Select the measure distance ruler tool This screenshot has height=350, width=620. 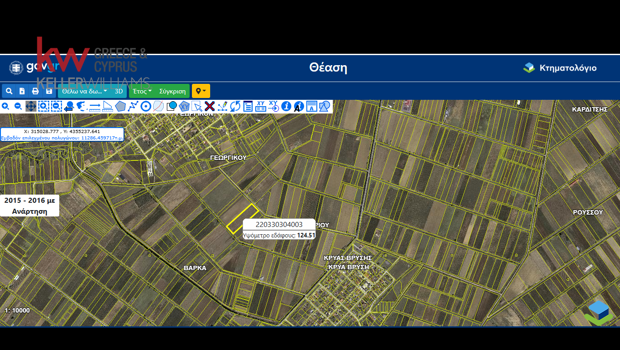click(95, 106)
